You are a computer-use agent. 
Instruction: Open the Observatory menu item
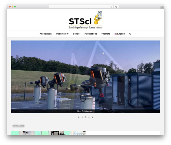(62, 34)
